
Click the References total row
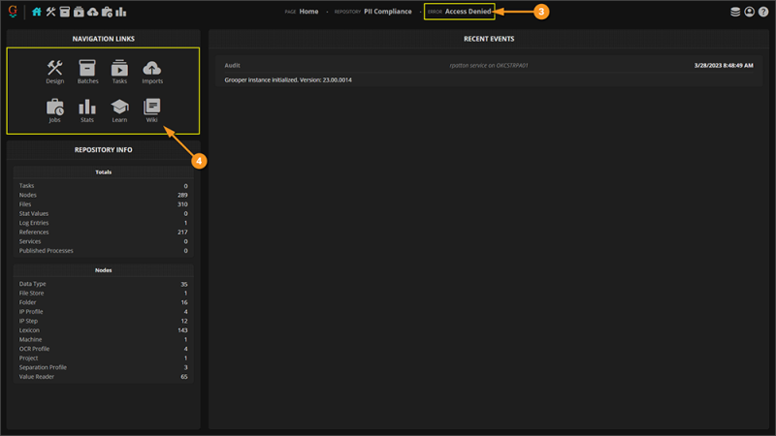pyautogui.click(x=104, y=232)
